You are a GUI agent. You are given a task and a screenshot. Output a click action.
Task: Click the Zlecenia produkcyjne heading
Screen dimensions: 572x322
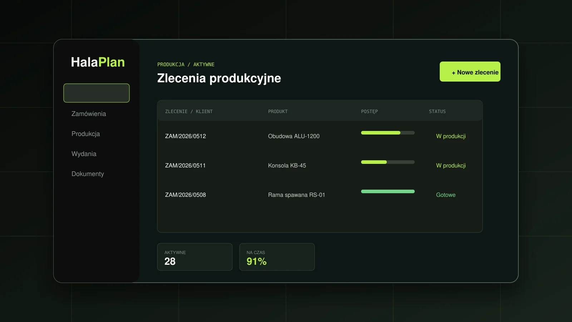pyautogui.click(x=219, y=78)
